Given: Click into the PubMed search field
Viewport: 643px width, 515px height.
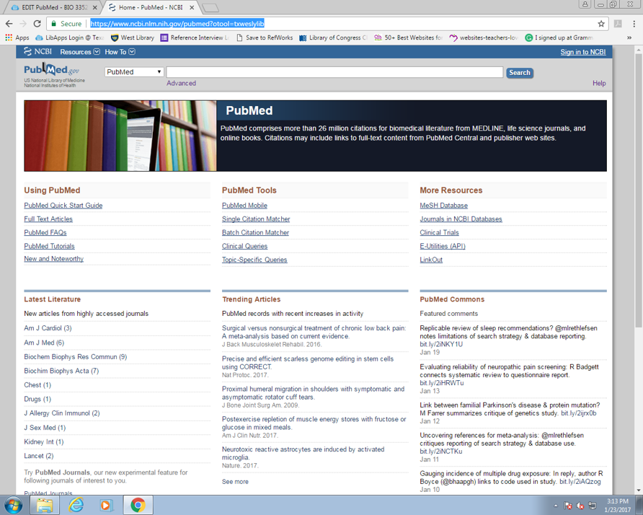Looking at the screenshot, I should [x=334, y=72].
